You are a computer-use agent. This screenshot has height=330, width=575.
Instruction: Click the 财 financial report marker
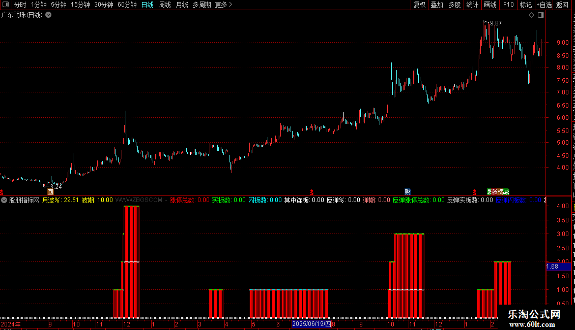point(408,192)
